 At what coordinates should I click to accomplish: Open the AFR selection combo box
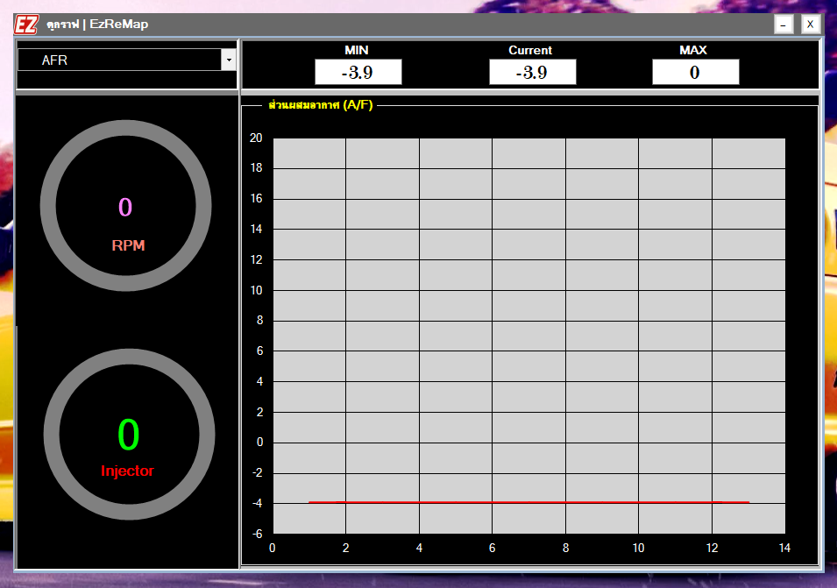[123, 59]
